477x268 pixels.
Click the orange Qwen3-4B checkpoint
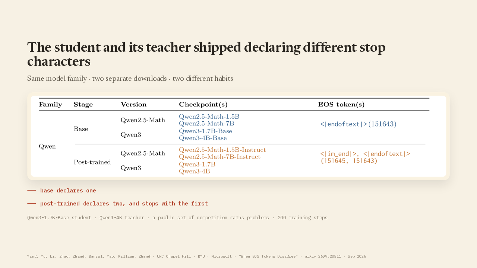point(195,171)
